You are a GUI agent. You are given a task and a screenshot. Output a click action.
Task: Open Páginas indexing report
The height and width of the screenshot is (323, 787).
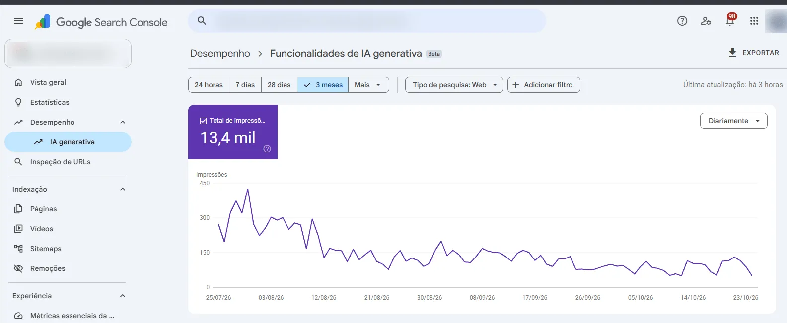pyautogui.click(x=68, y=209)
